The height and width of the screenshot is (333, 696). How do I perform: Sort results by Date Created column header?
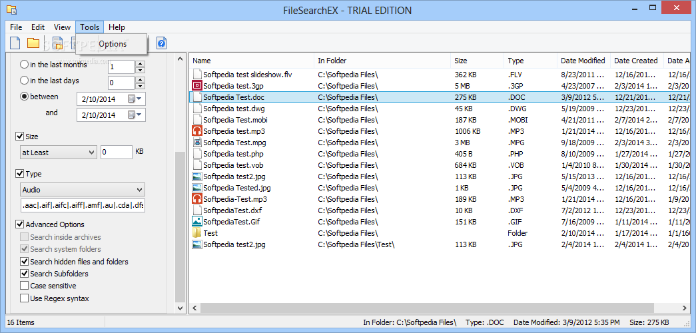click(x=637, y=61)
